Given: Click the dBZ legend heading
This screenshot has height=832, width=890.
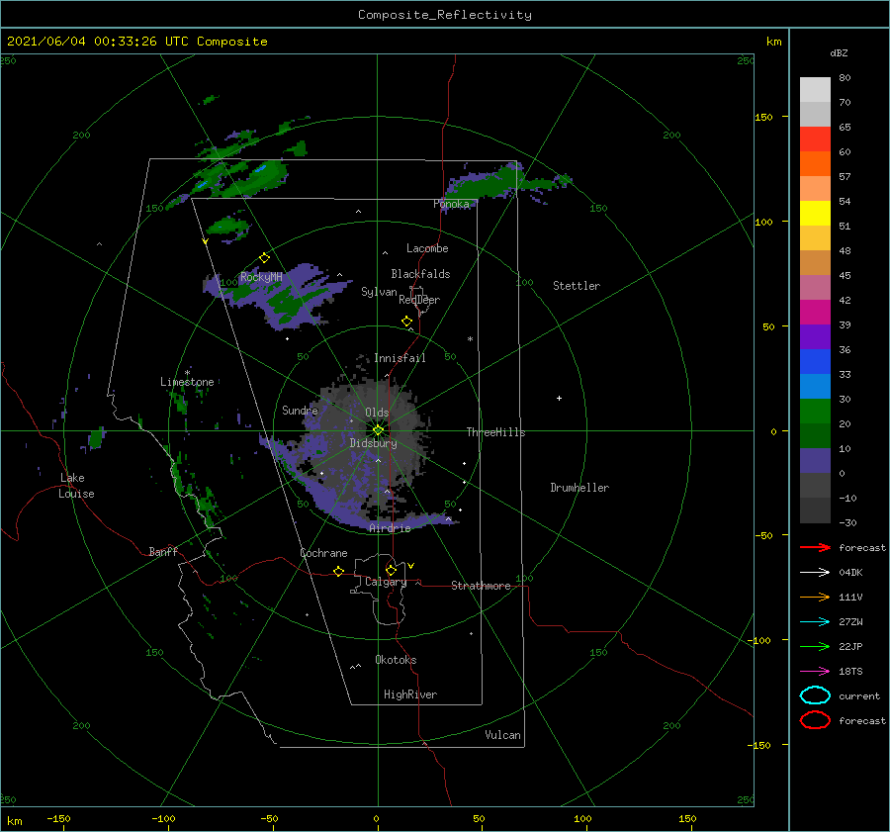Looking at the screenshot, I should click(839, 52).
